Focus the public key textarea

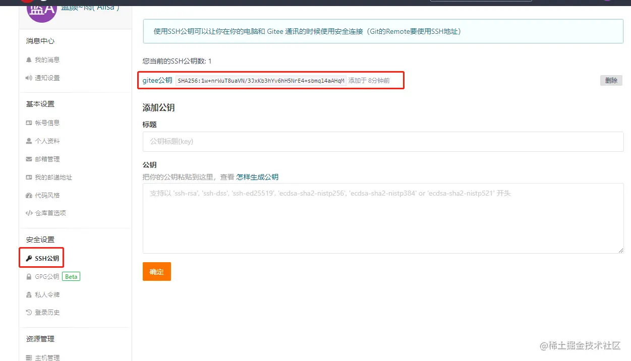pyautogui.click(x=383, y=218)
